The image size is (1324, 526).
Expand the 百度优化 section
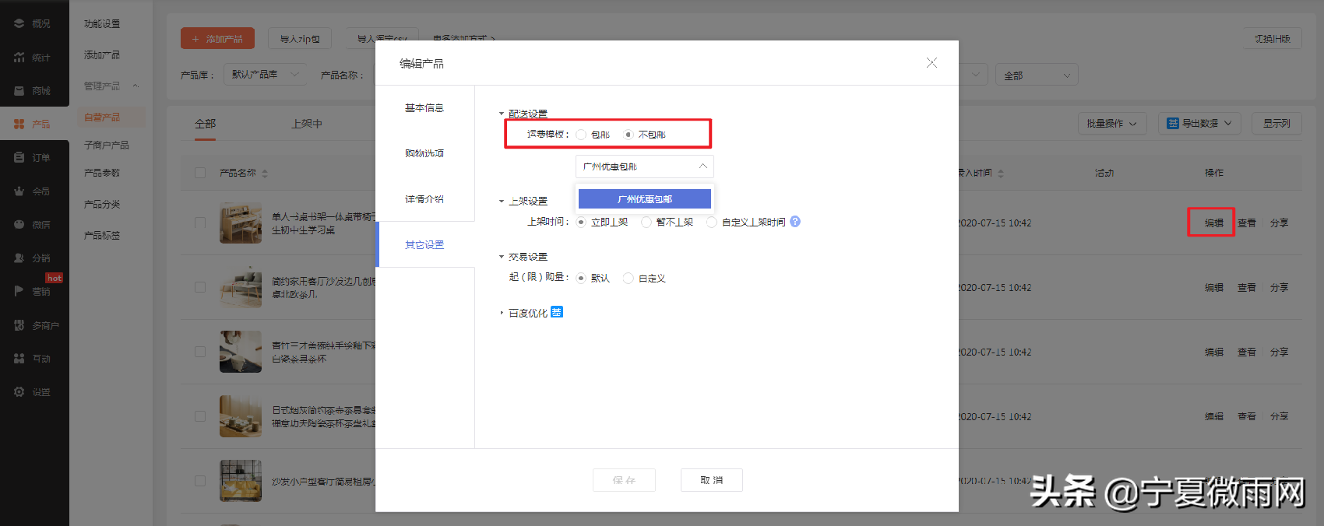pyautogui.click(x=502, y=314)
